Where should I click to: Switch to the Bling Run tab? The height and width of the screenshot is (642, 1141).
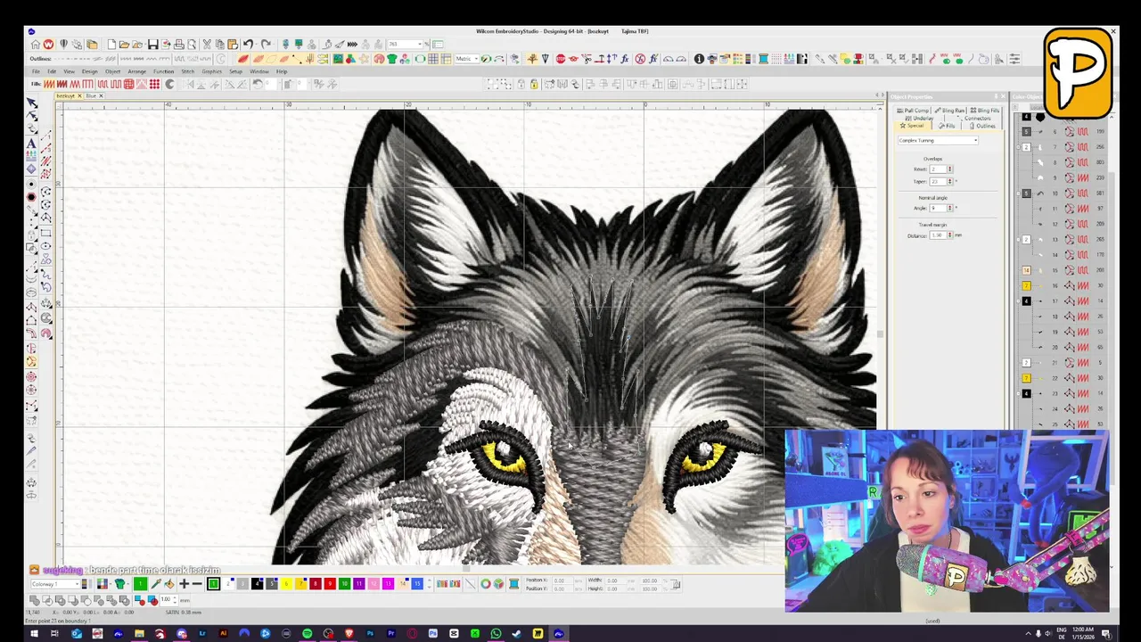[x=949, y=111]
